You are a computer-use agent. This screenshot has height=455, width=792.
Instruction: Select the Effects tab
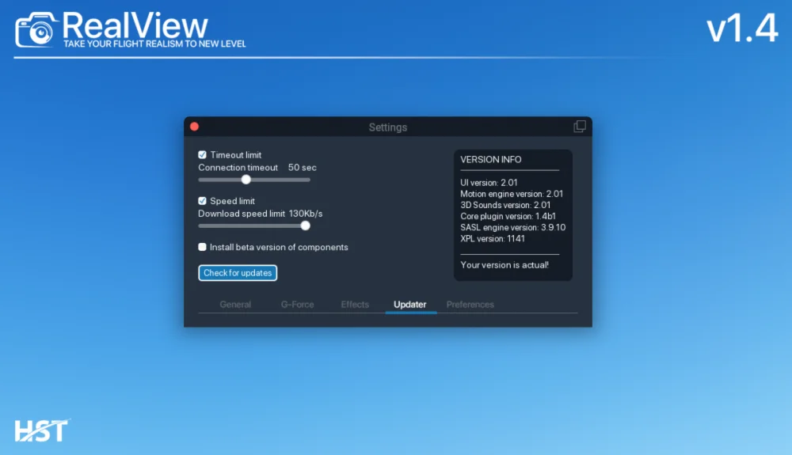355,305
